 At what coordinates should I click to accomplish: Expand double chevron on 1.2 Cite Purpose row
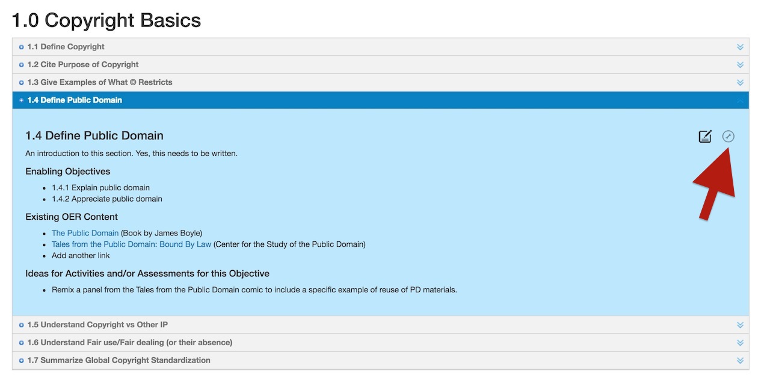pos(740,65)
